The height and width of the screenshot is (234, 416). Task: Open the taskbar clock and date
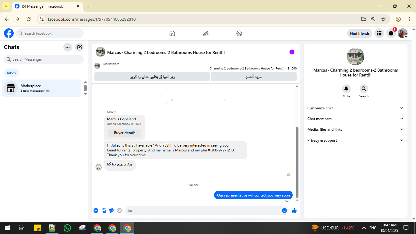tap(389, 228)
